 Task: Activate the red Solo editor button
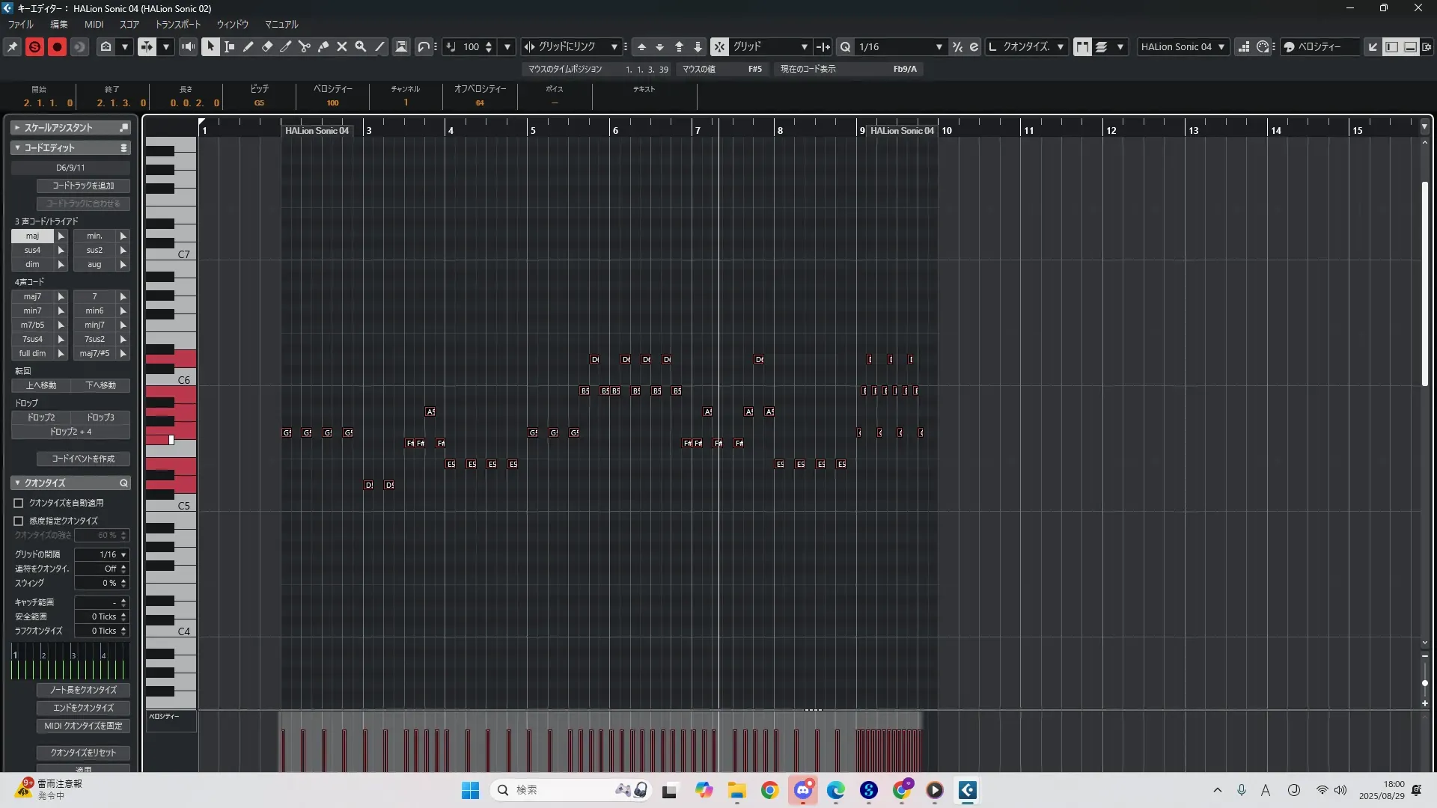tap(34, 46)
